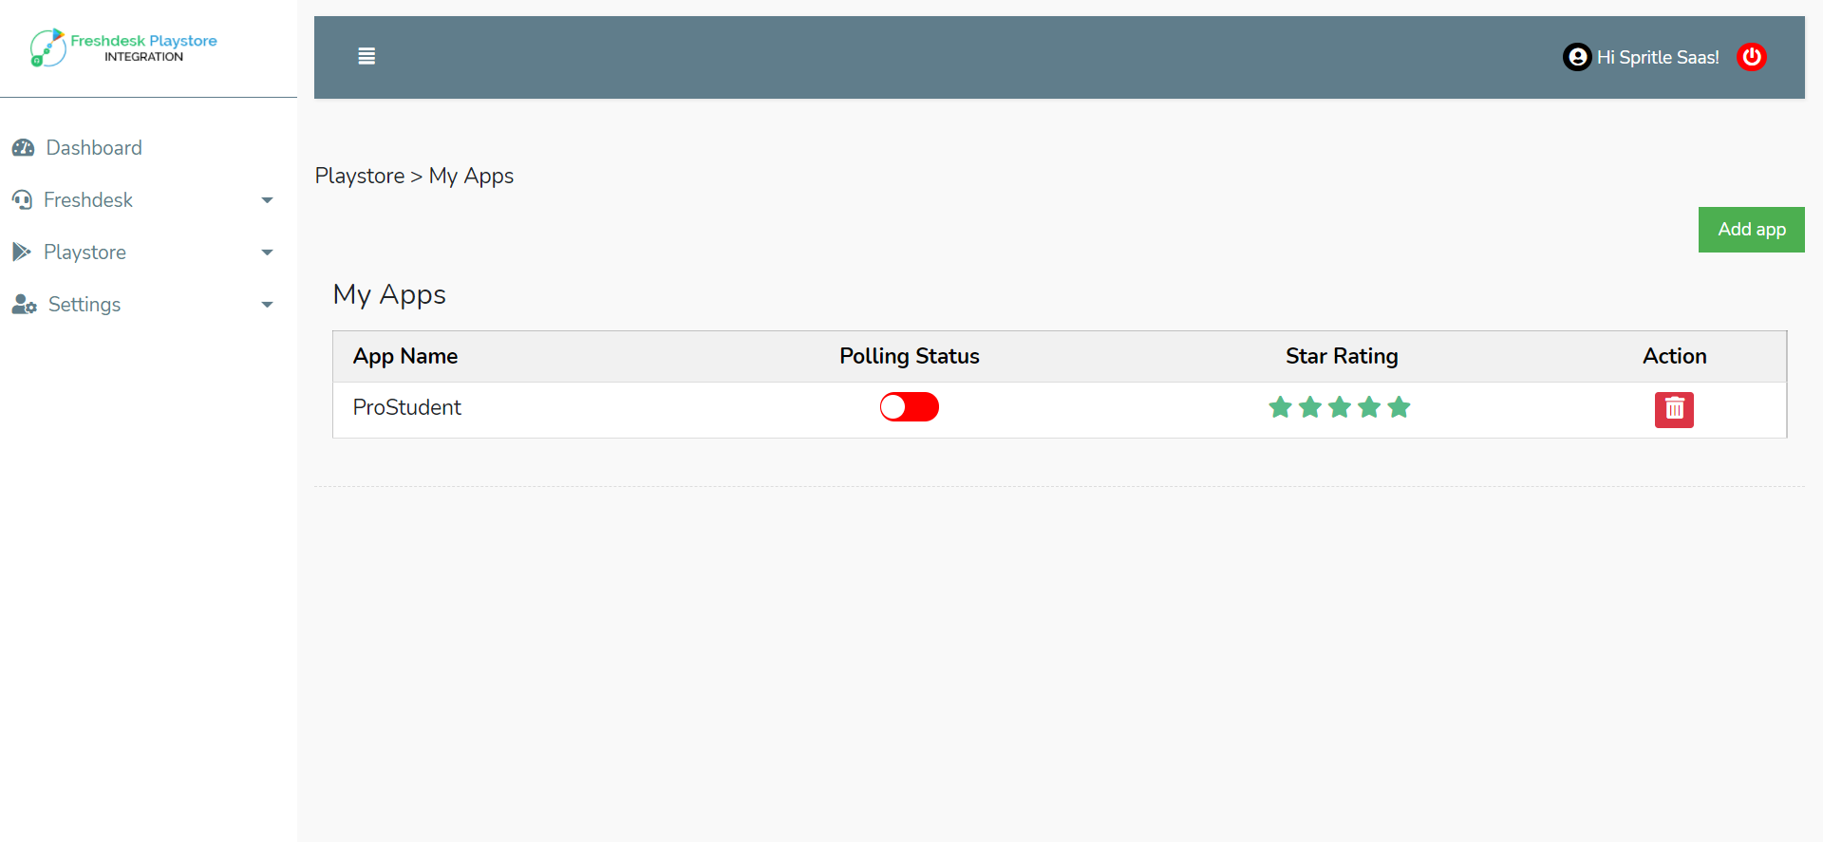Click the My Apps heading
Image resolution: width=1823 pixels, height=842 pixels.
[389, 295]
